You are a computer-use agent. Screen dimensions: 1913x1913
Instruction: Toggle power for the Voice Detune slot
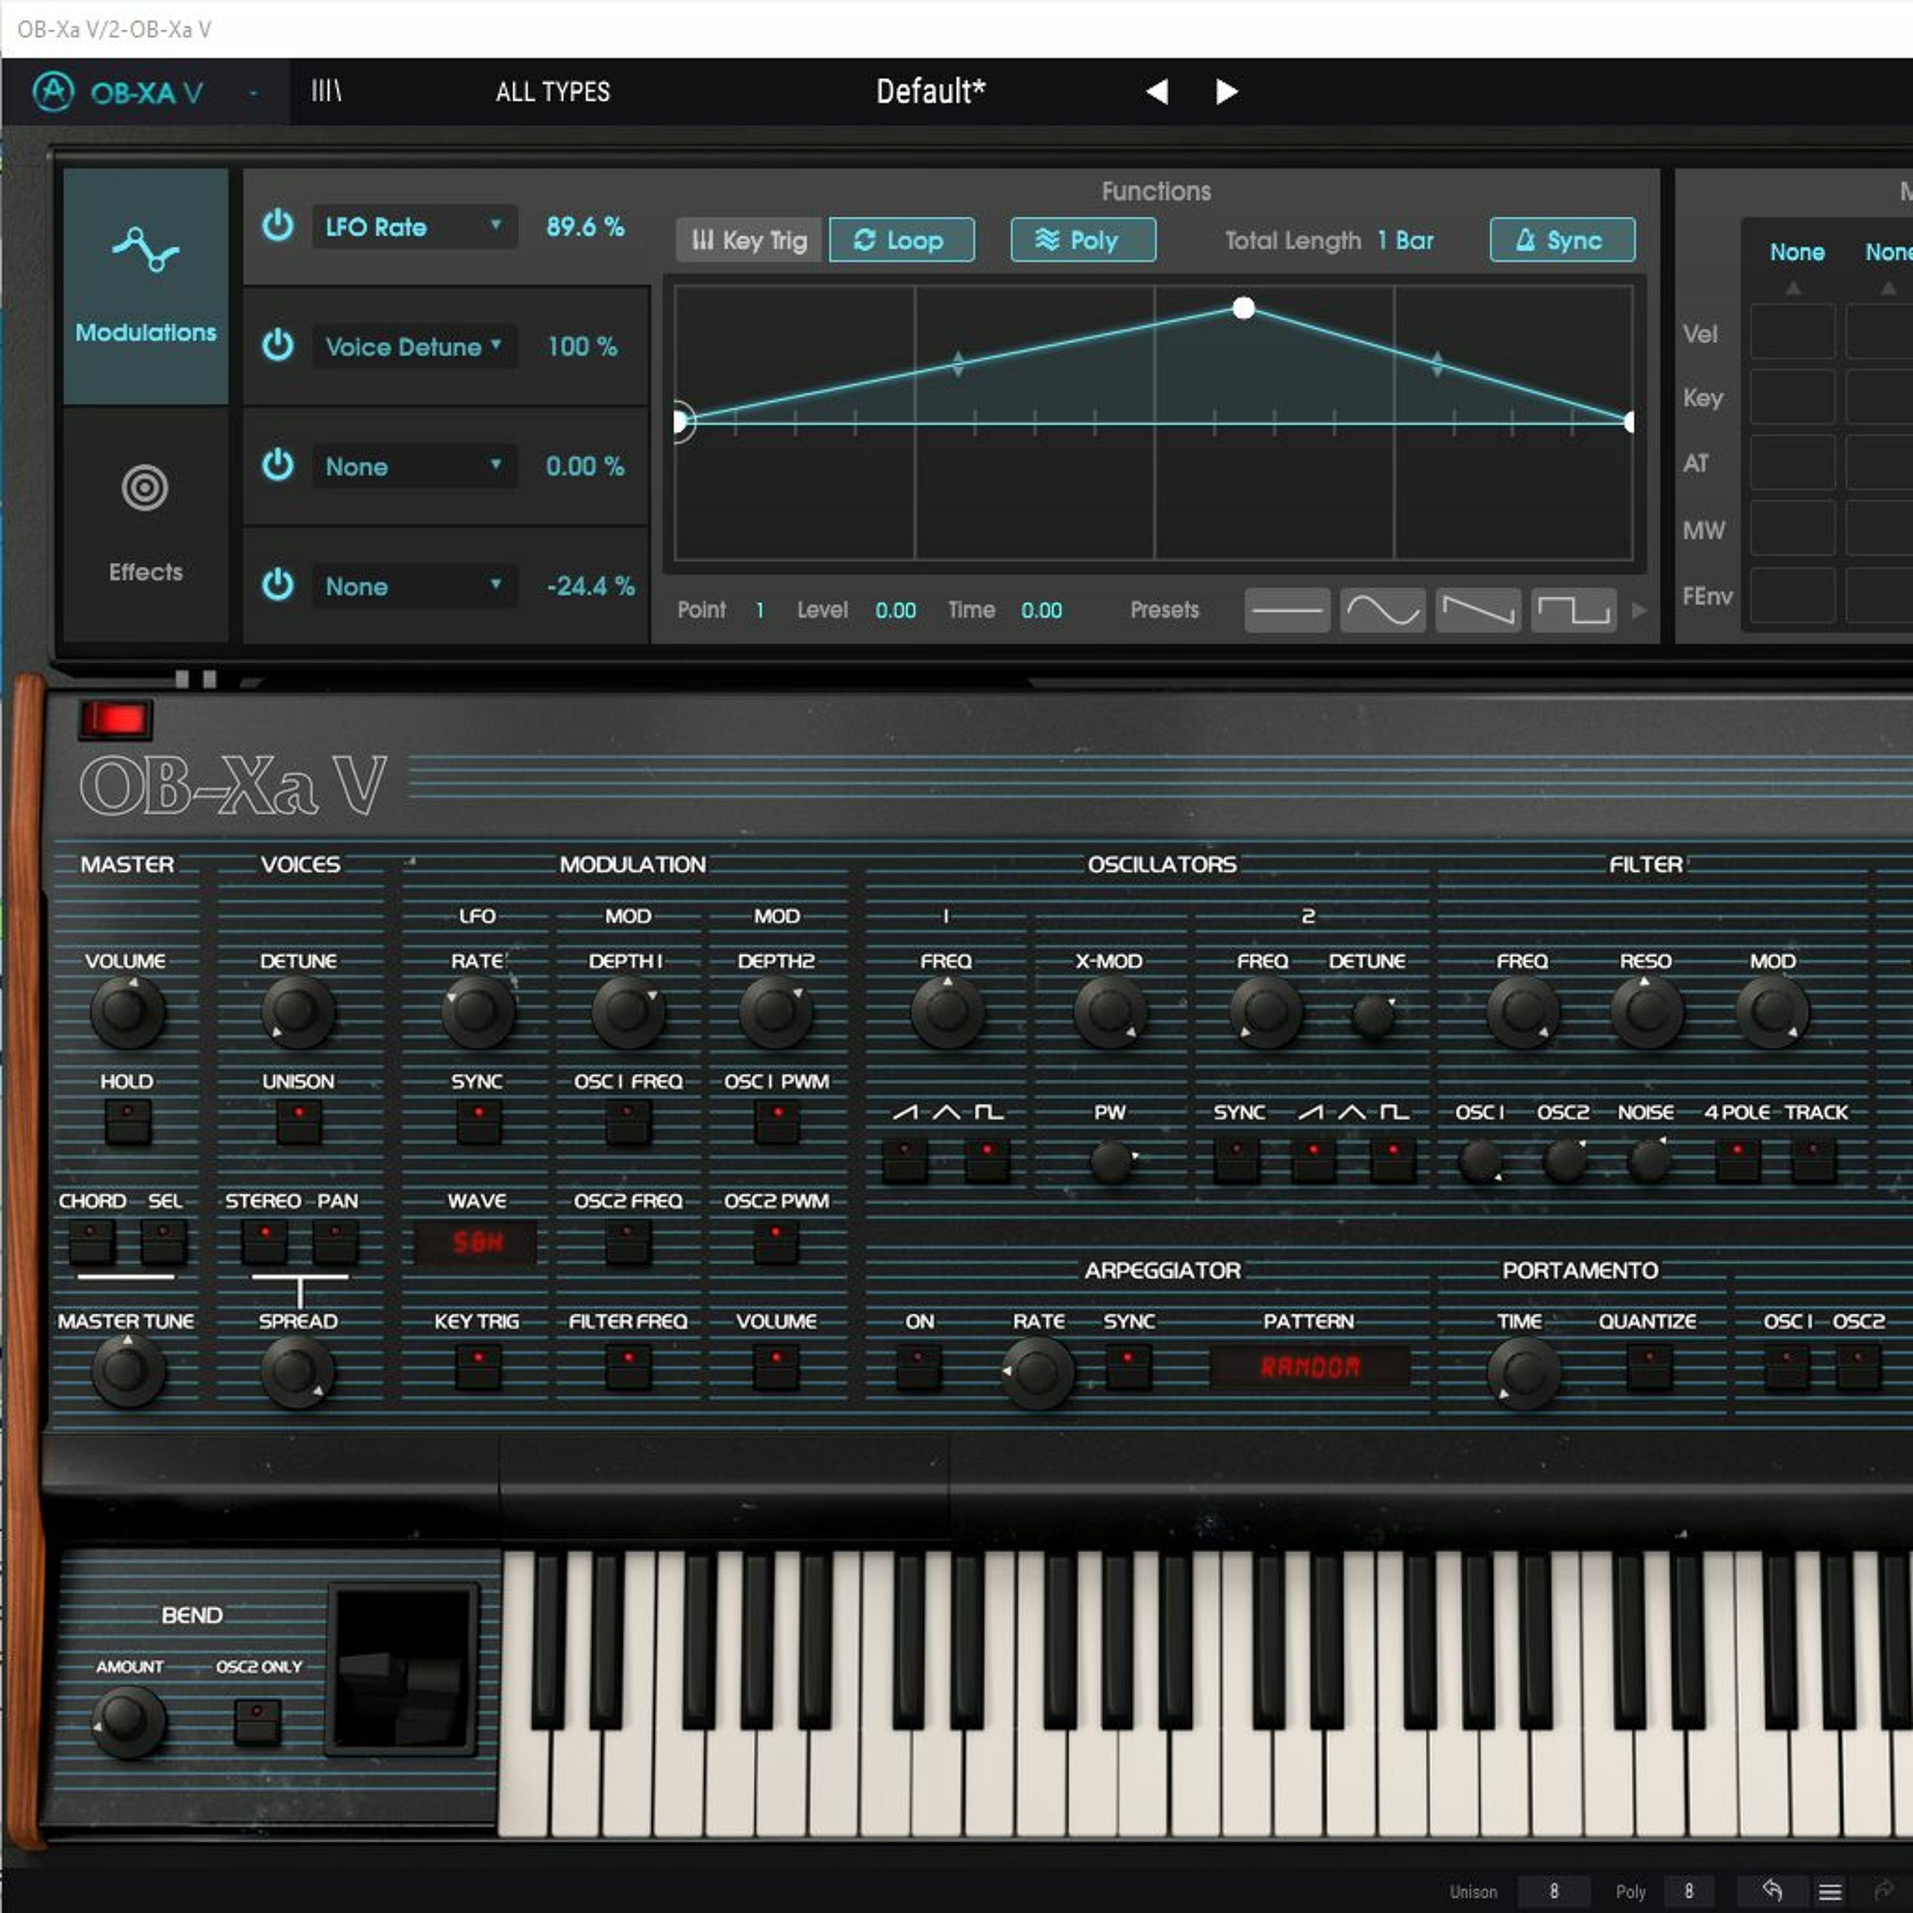pyautogui.click(x=278, y=346)
